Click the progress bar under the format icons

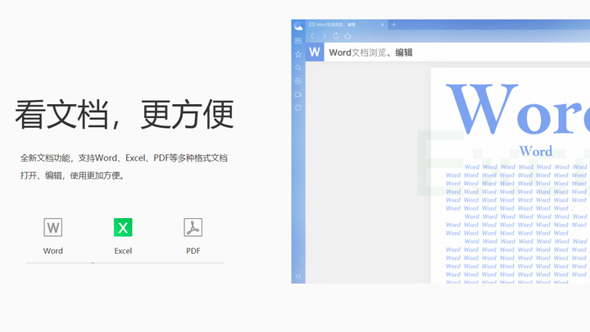(x=125, y=263)
